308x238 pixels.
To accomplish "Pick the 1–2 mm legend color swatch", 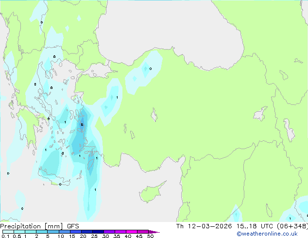I will point(31,232).
